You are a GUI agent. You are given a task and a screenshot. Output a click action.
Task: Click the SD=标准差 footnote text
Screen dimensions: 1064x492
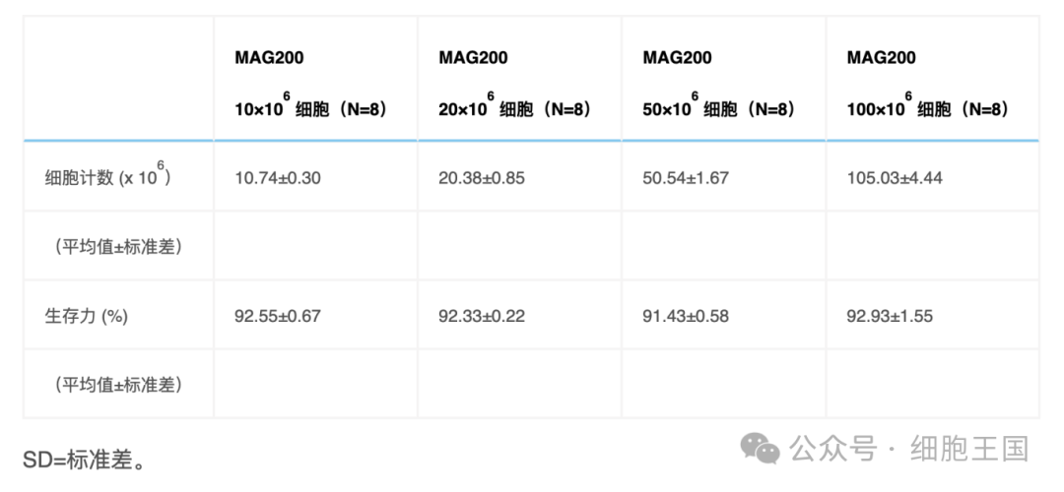pos(84,461)
